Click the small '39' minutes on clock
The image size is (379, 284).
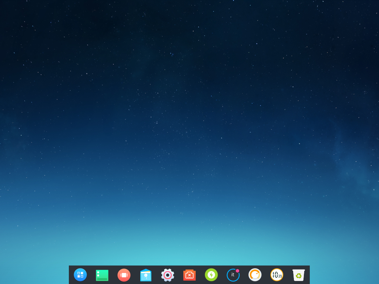click(280, 276)
